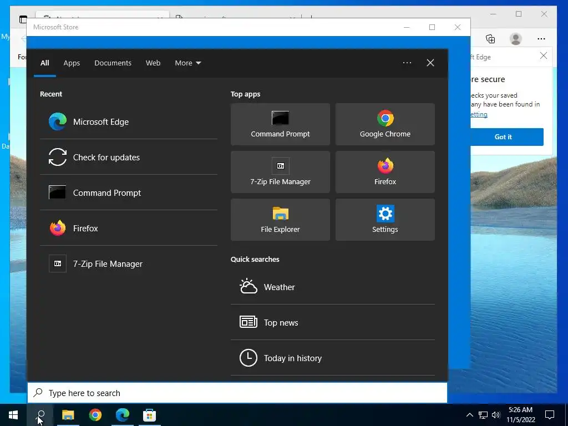Expand the More search filter dropdown

tap(187, 63)
